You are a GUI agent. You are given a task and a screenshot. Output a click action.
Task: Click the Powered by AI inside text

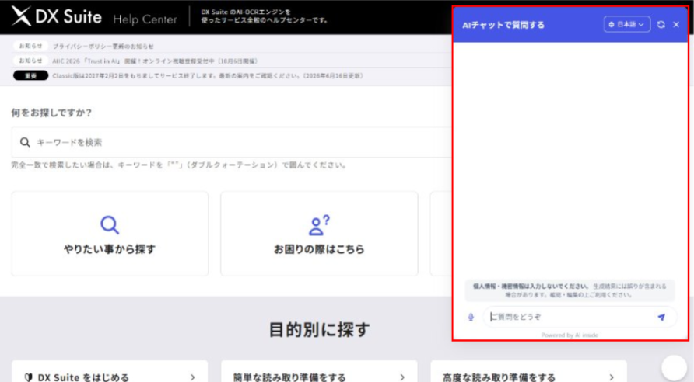pyautogui.click(x=570, y=335)
